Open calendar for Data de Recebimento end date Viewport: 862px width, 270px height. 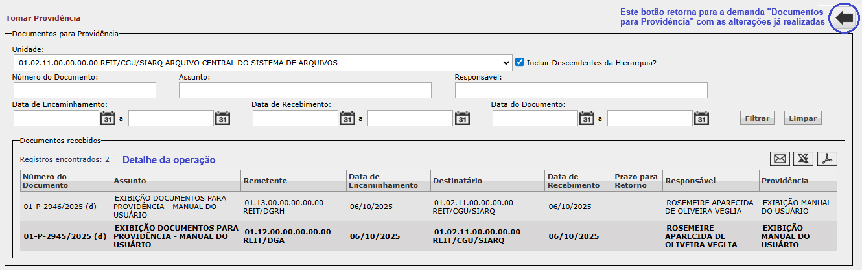pyautogui.click(x=462, y=118)
